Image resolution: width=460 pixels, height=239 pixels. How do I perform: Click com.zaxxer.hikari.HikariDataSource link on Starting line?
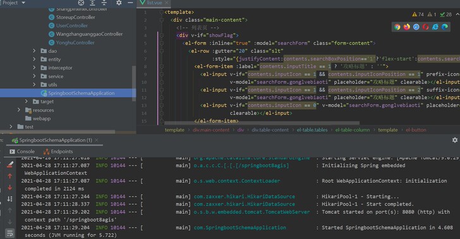pyautogui.click(x=244, y=196)
